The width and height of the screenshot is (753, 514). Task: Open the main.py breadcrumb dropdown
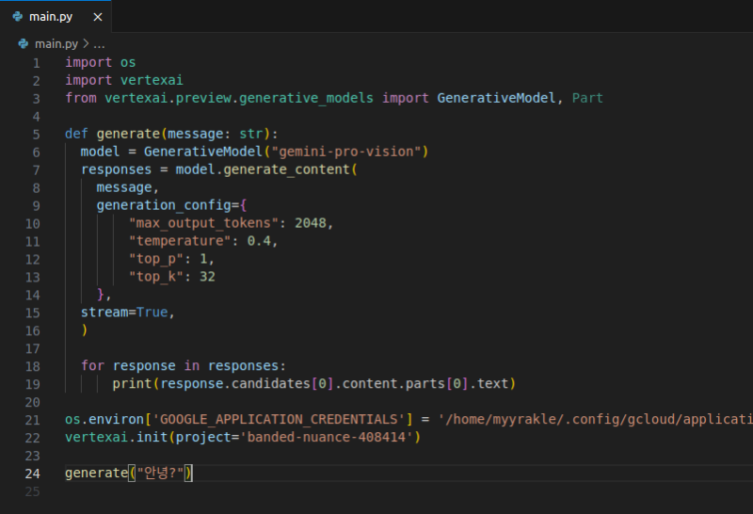56,43
